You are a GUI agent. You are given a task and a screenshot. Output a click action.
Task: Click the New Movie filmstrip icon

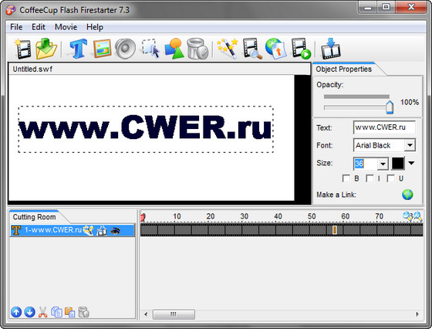click(x=23, y=49)
